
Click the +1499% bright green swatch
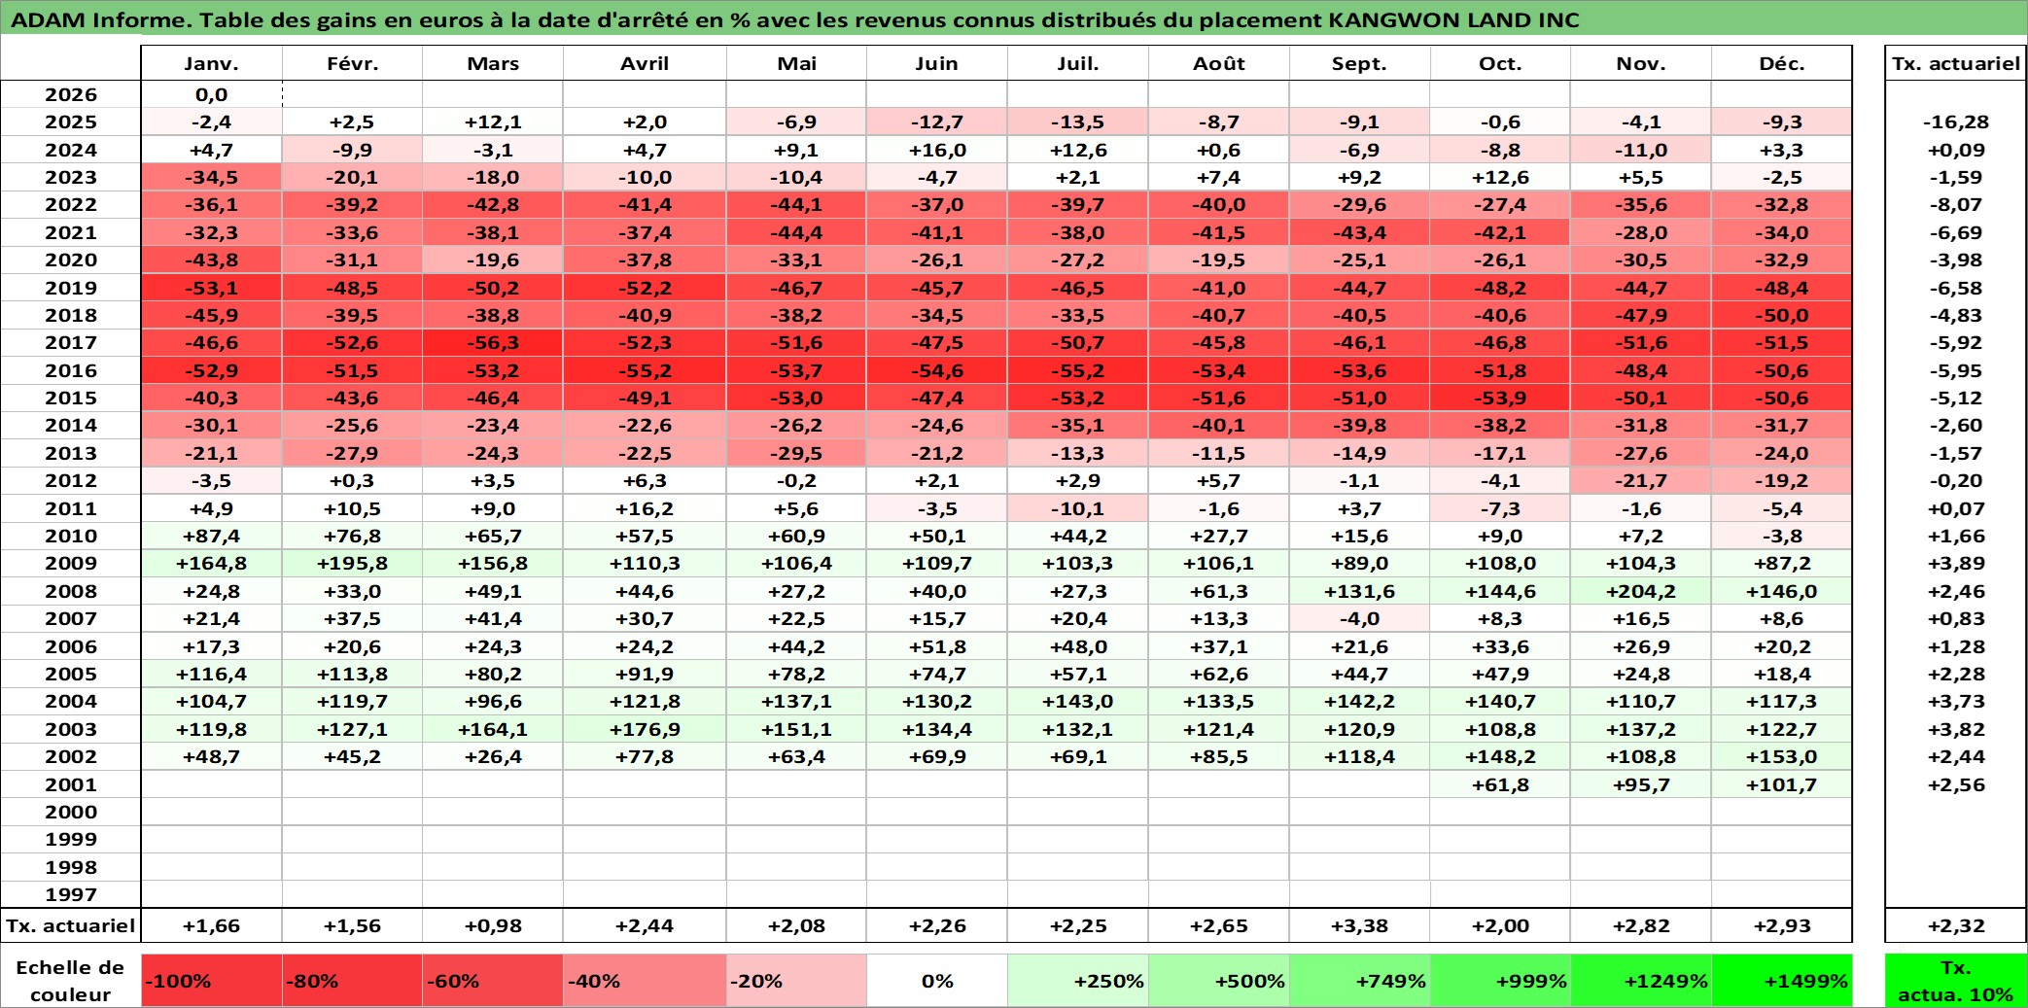1782,981
